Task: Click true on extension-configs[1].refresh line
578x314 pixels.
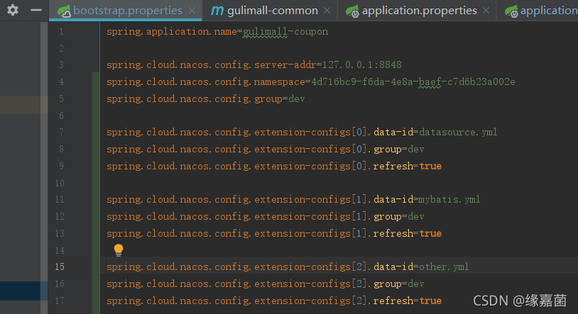Action: tap(430, 233)
